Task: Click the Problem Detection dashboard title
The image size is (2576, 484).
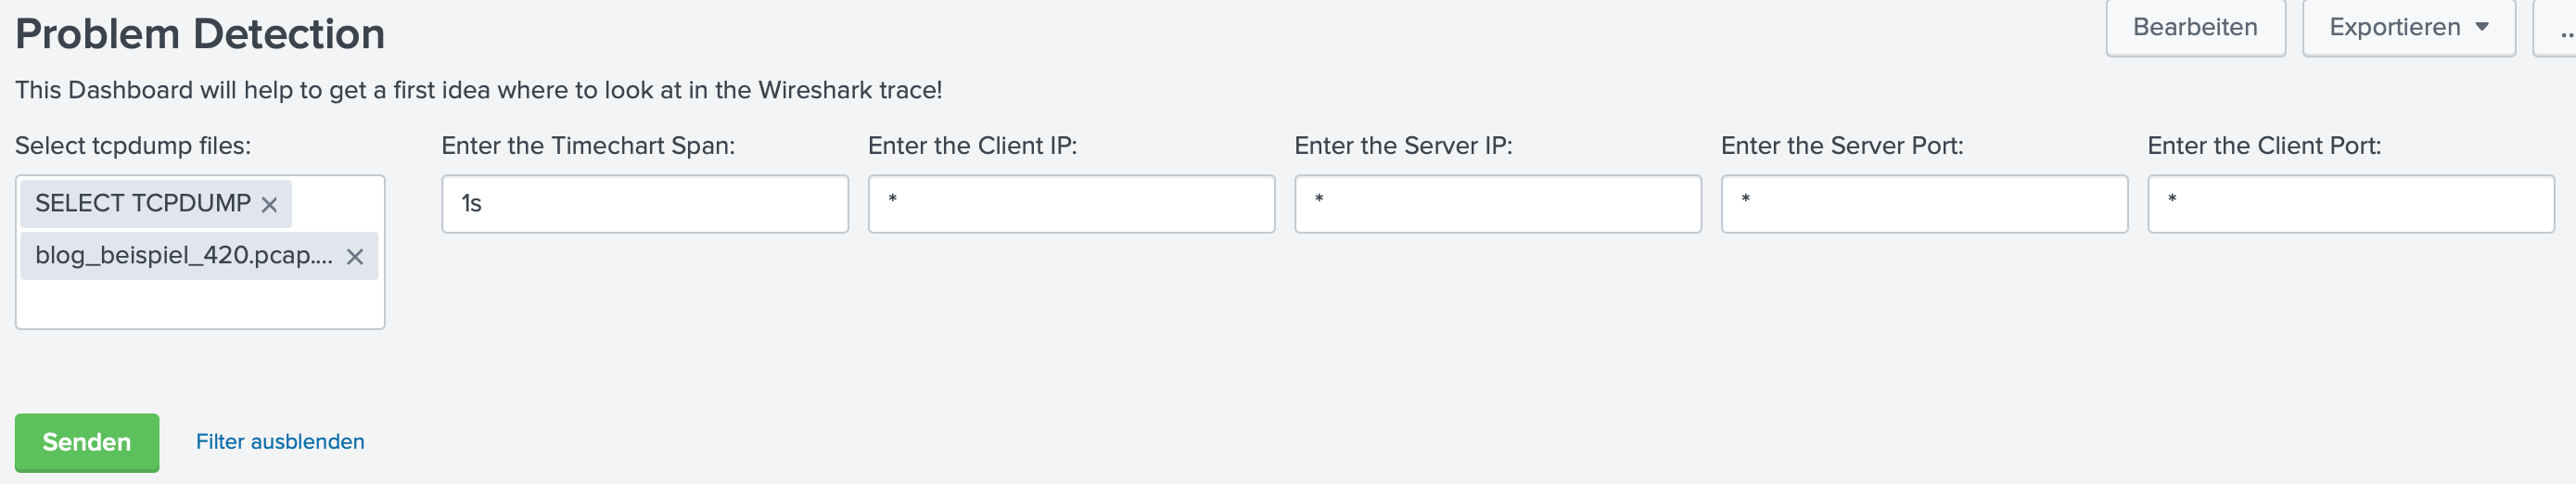Action: click(x=200, y=34)
